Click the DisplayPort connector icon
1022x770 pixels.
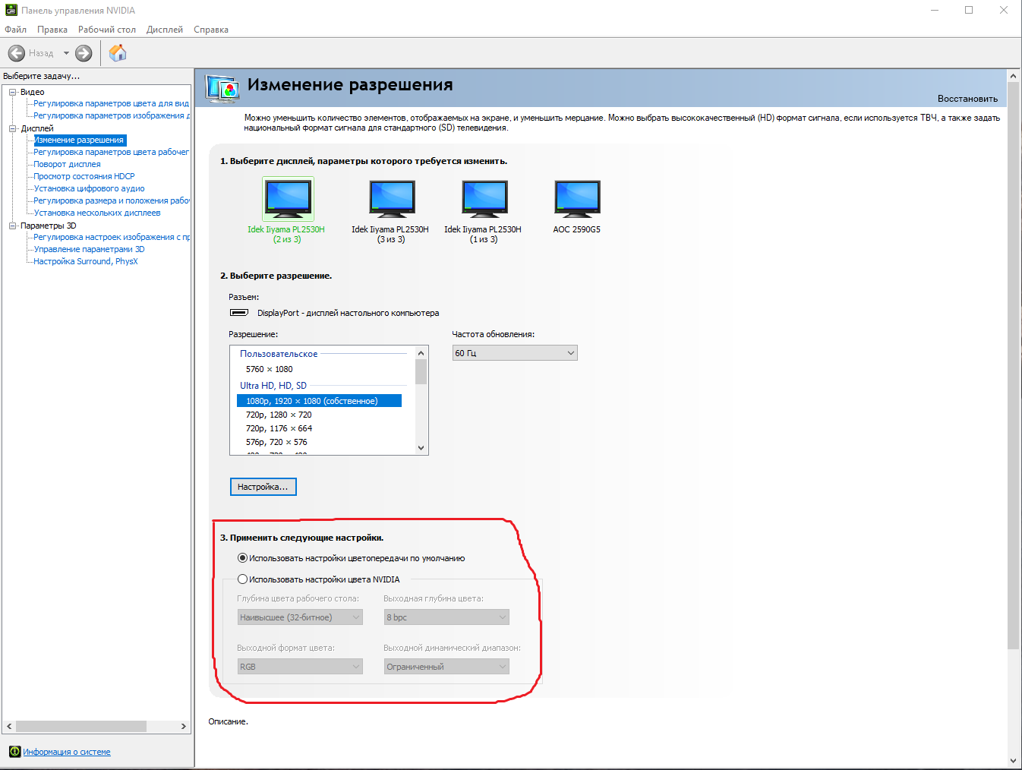tap(238, 311)
